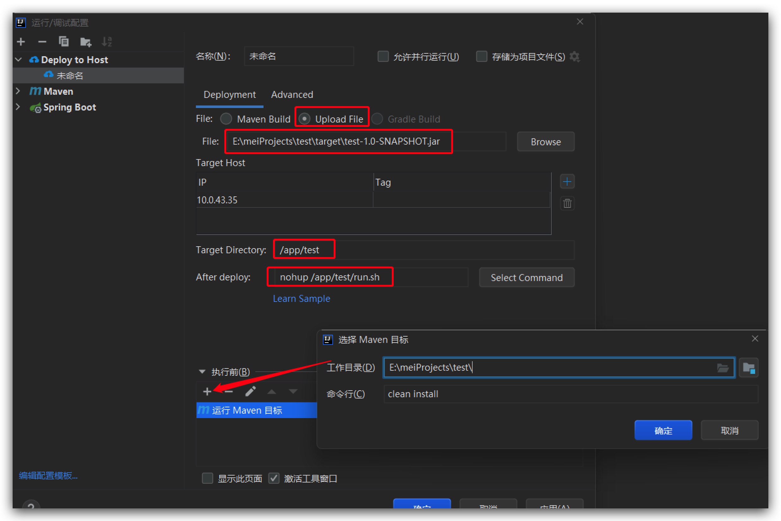Click the copy configuration icon

tap(64, 42)
